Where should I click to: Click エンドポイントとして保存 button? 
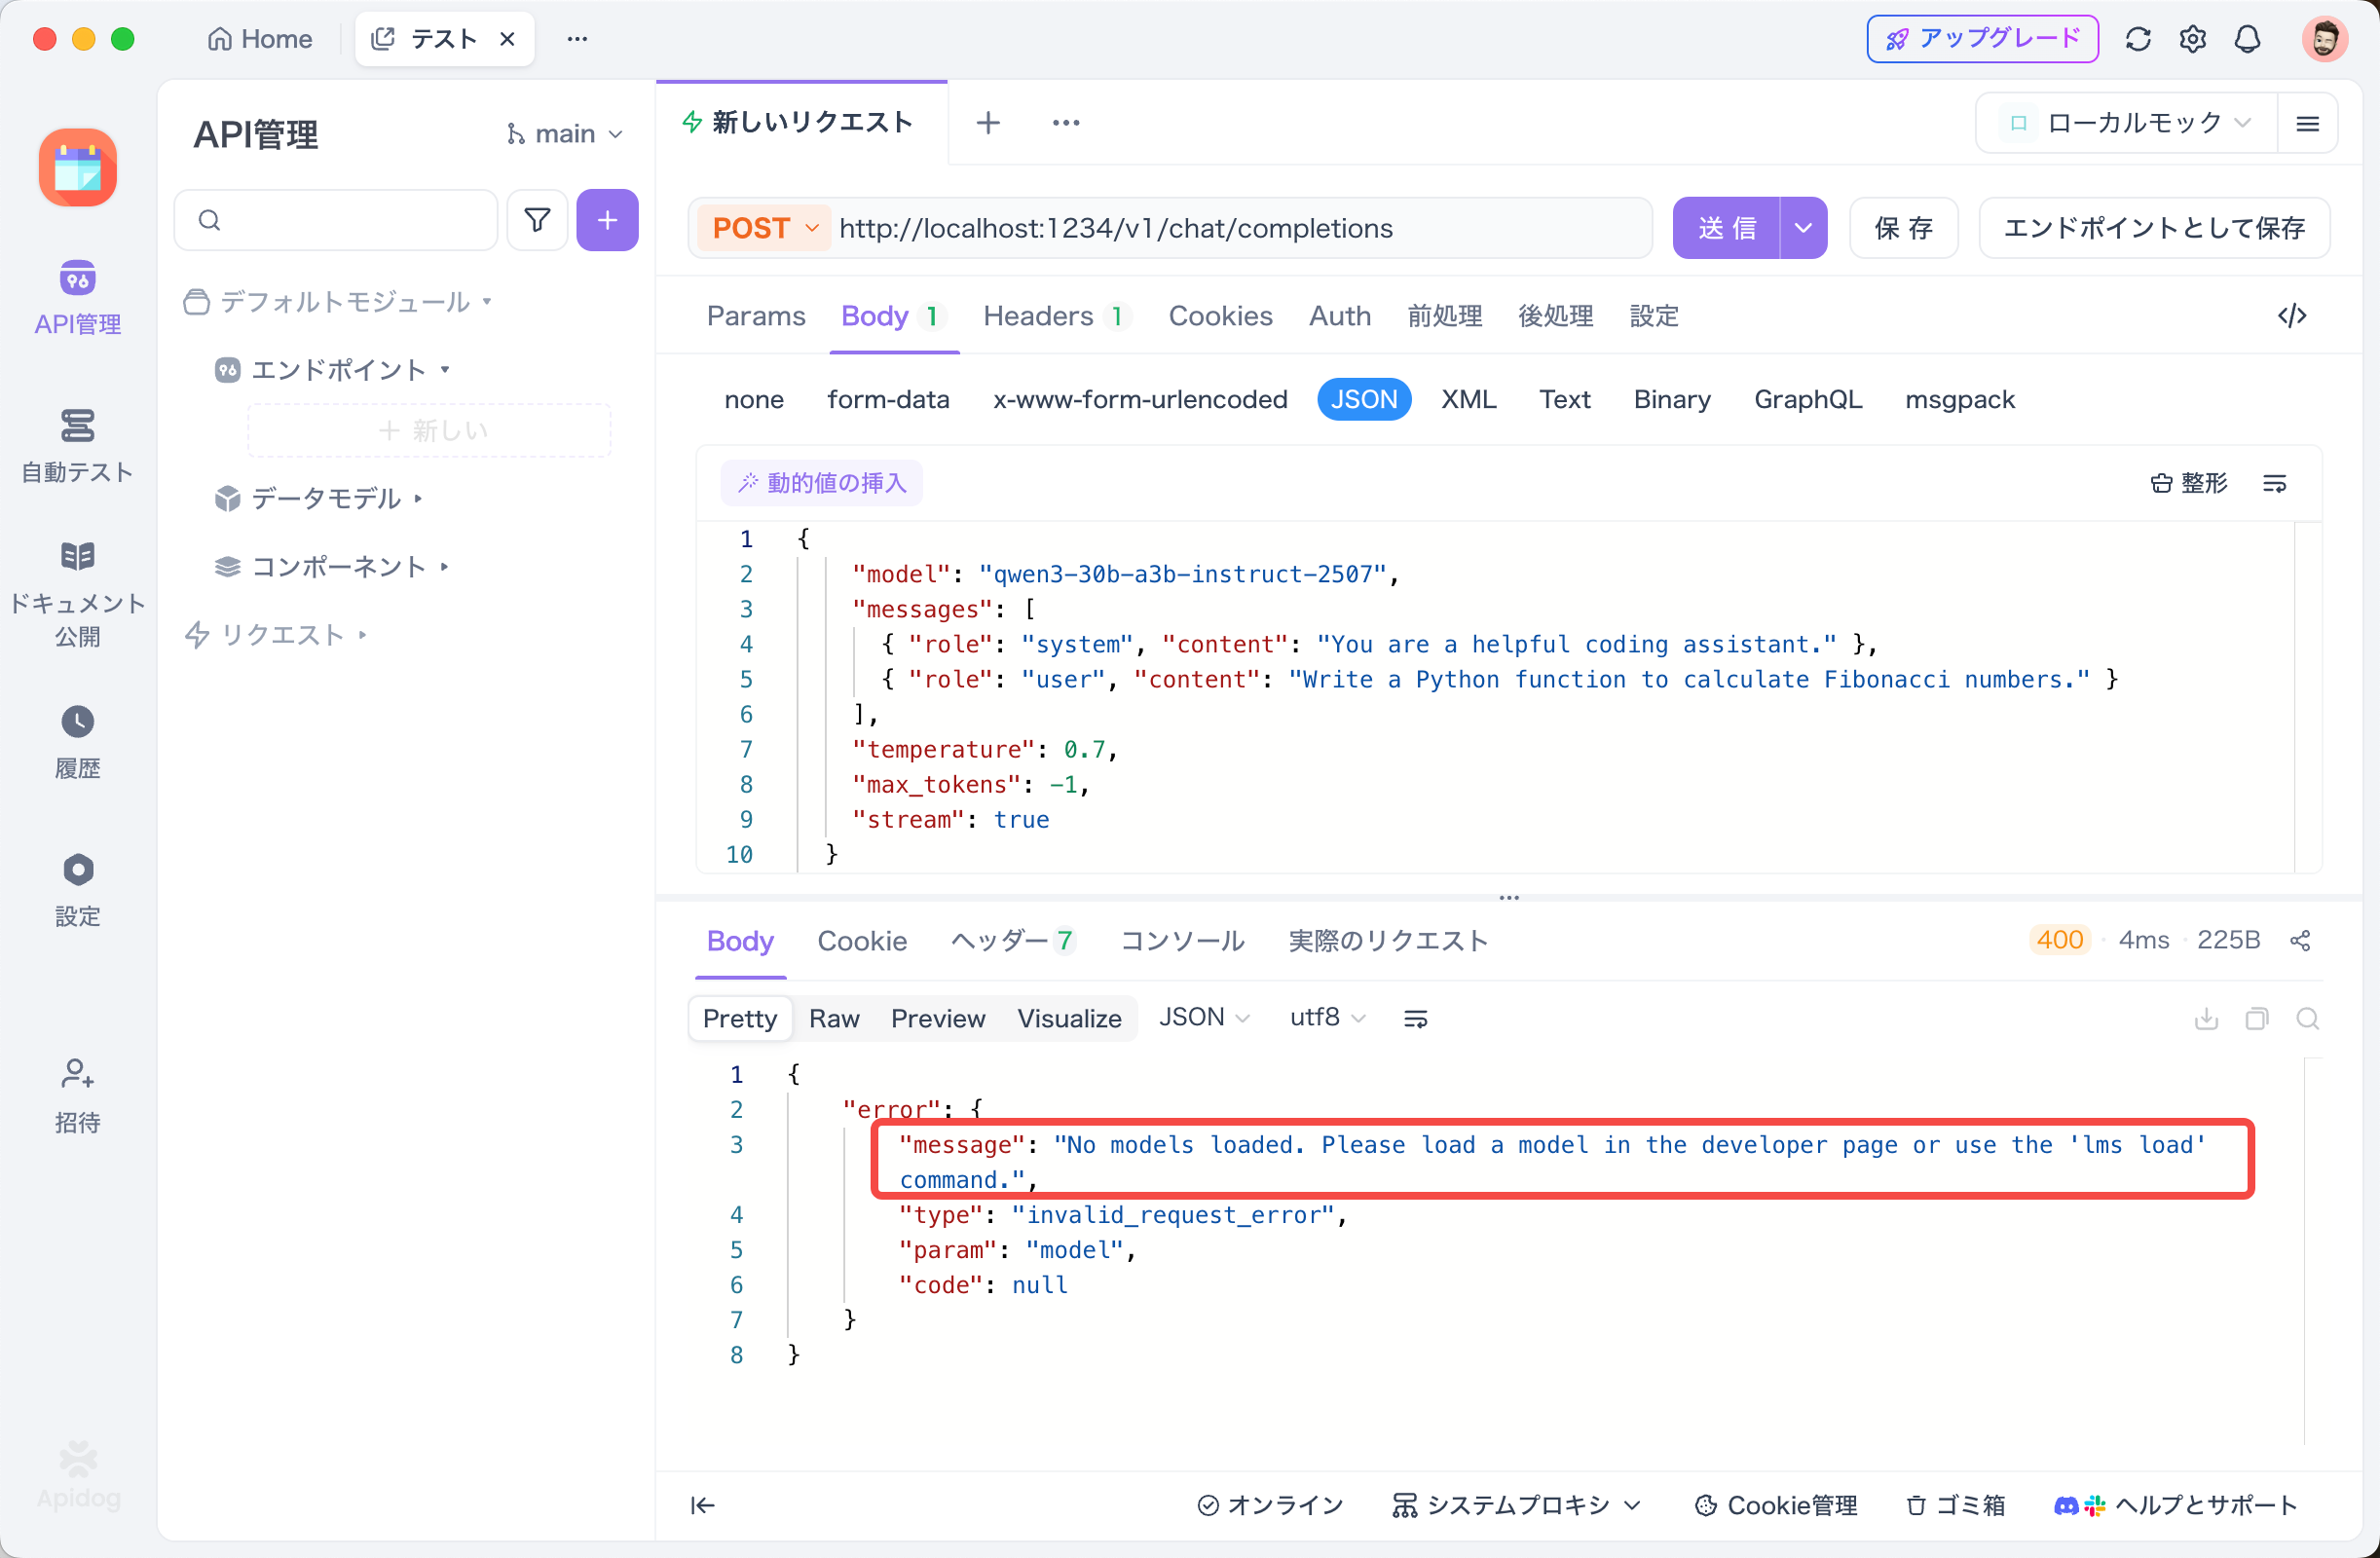tap(2153, 228)
